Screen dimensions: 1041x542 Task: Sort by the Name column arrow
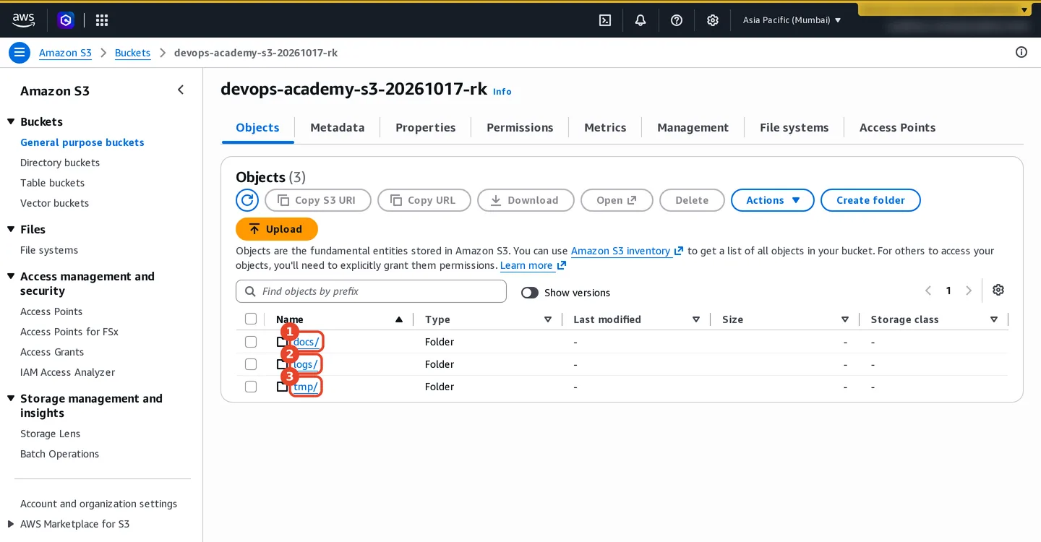[399, 319]
